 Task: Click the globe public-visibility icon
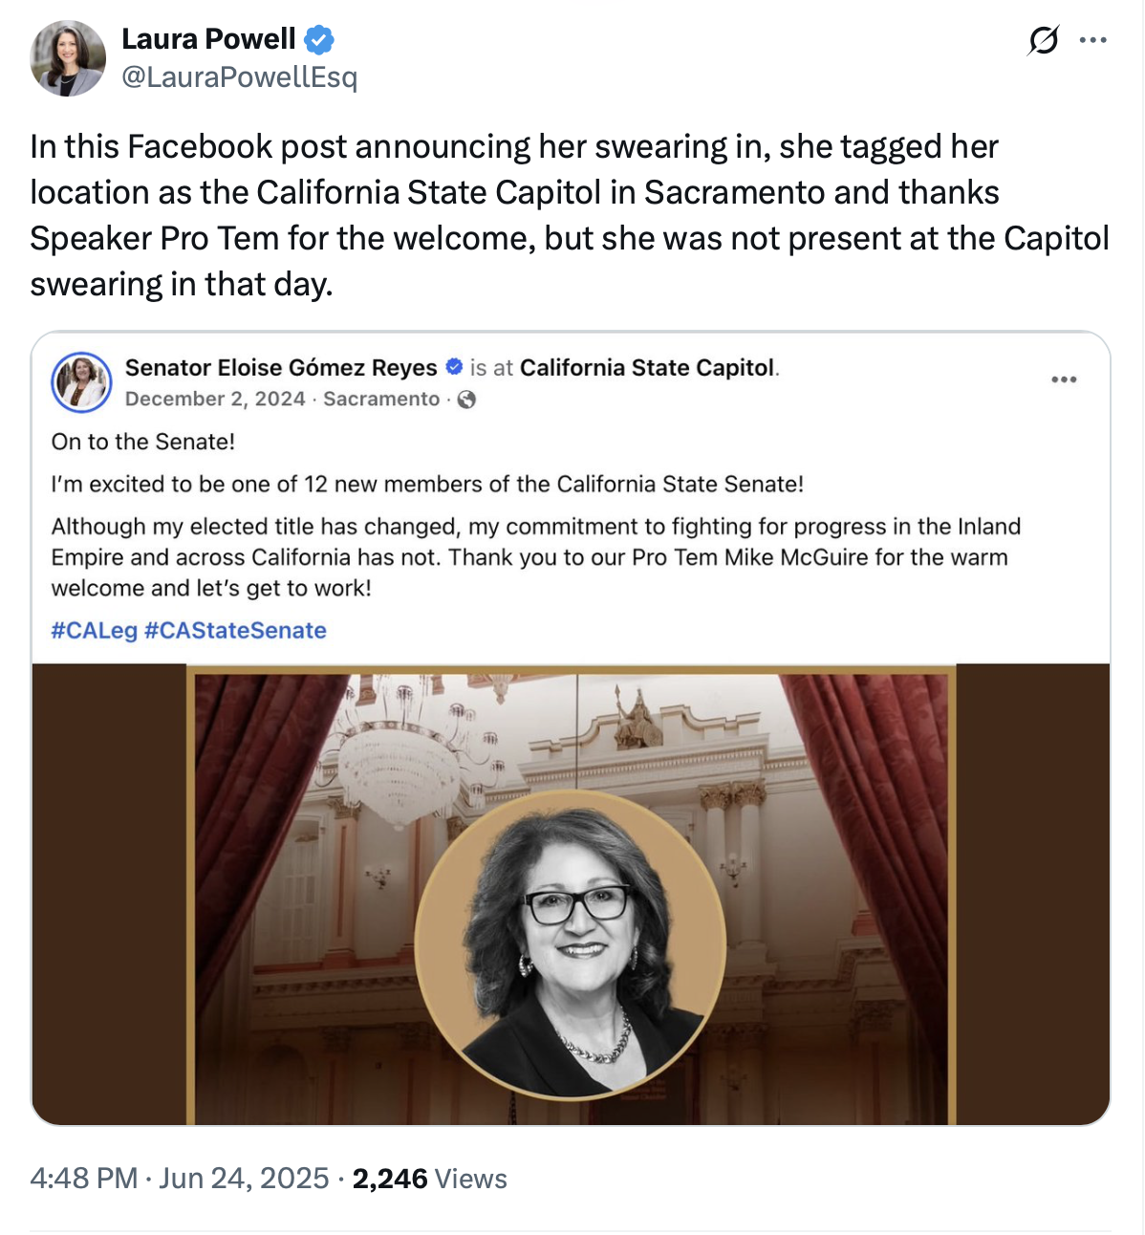[x=466, y=400]
